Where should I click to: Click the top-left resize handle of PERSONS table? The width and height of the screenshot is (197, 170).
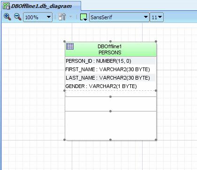[65, 41]
